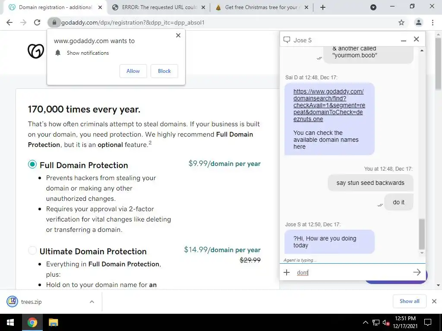
Task: Click the page scrollbar down arrow
Action: pos(438,285)
